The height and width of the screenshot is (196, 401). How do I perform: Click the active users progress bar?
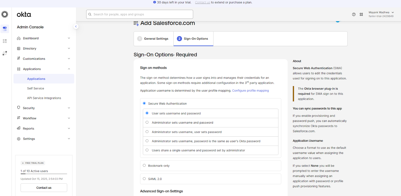click(44, 174)
